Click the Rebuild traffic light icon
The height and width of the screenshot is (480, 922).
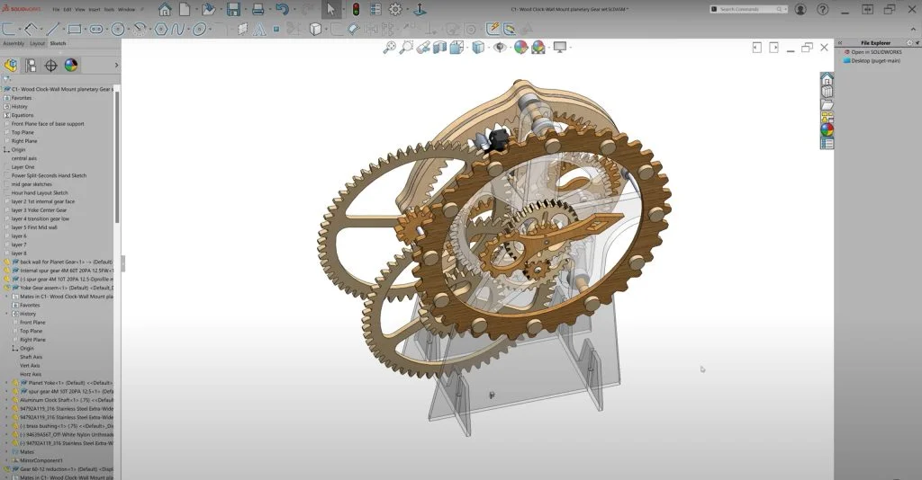click(x=355, y=9)
